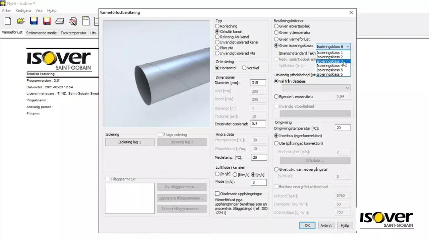
Task: Click the Emissivitet oisolerad field
Action: tap(258, 124)
